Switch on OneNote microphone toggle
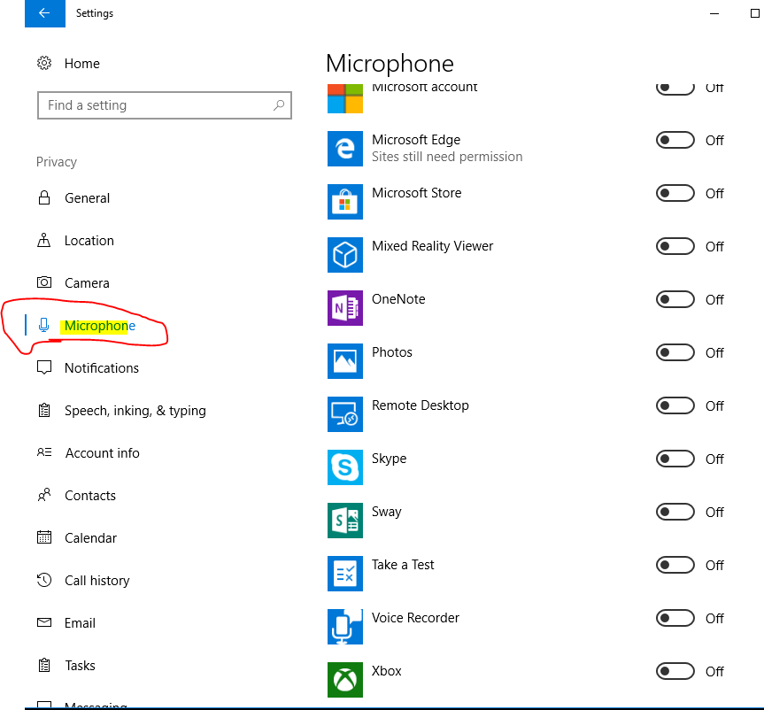Viewport: 764px width, 710px height. click(x=675, y=300)
